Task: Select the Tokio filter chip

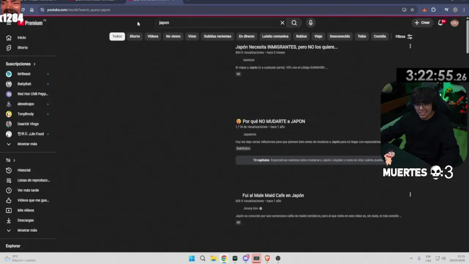Action: point(362,36)
